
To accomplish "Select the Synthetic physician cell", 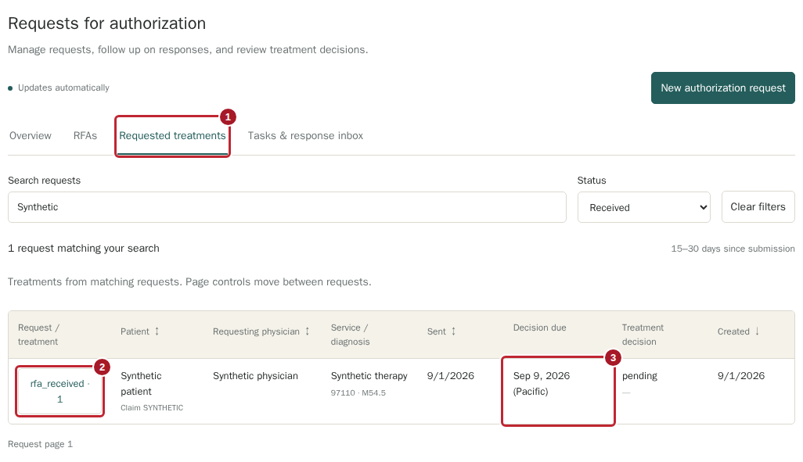I will [x=255, y=375].
